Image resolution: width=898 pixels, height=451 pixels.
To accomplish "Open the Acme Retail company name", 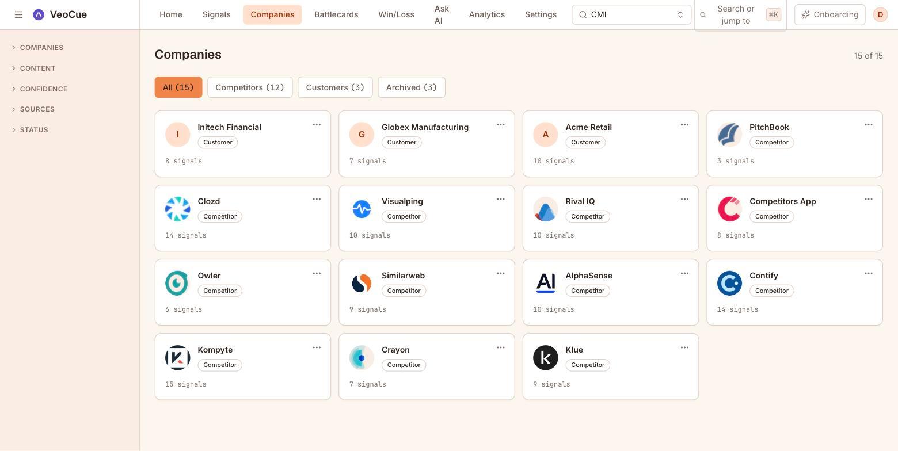I will click(588, 127).
